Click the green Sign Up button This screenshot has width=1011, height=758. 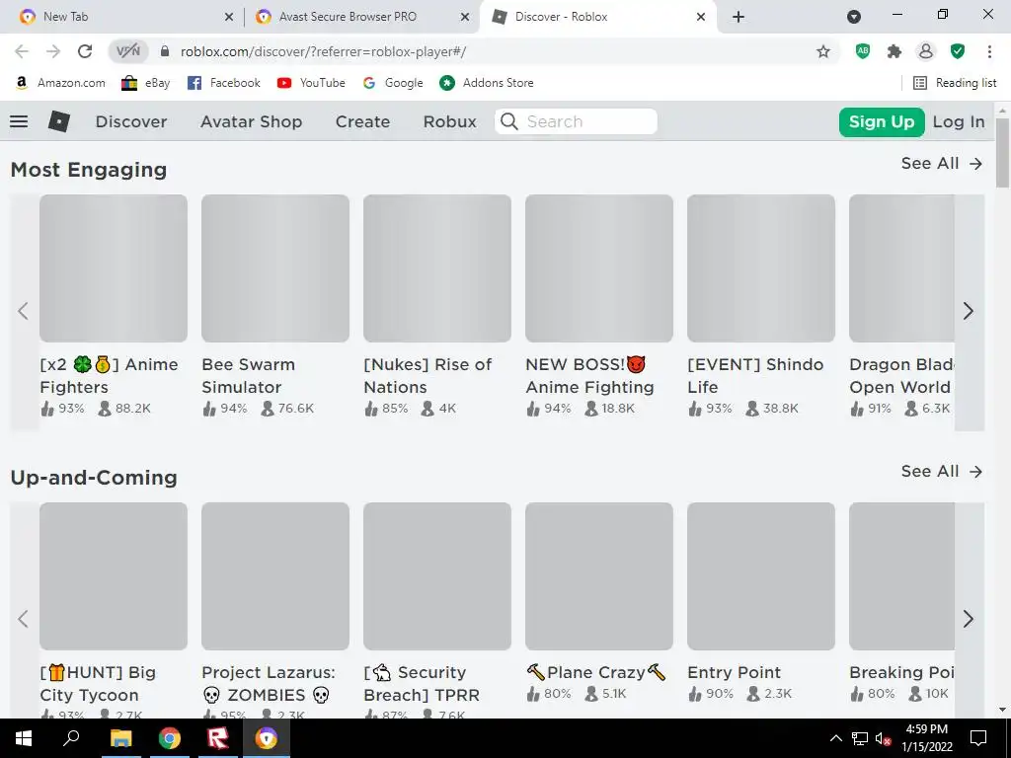[882, 121]
